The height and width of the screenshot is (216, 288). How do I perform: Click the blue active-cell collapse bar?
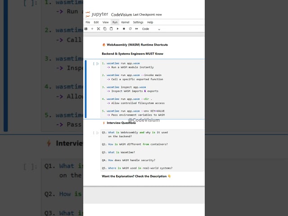(x=85, y=89)
